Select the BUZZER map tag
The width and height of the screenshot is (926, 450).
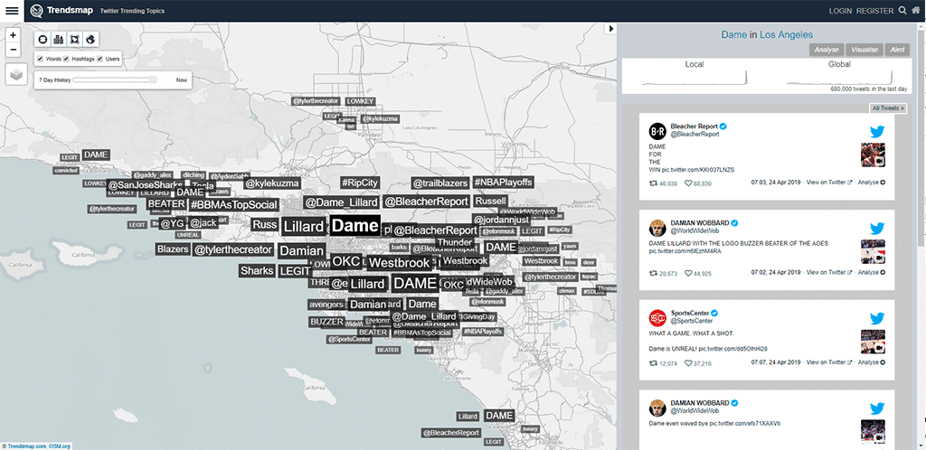tap(326, 322)
